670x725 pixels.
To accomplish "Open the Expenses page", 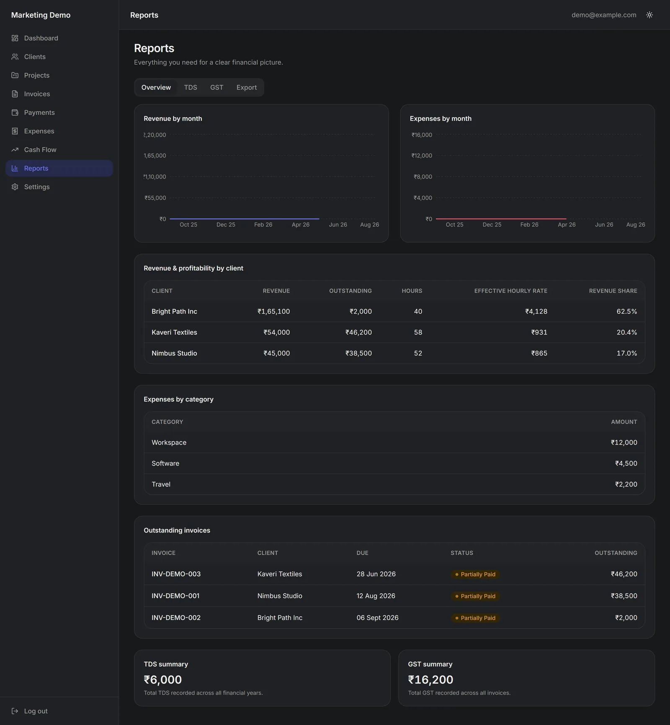I will (x=59, y=131).
